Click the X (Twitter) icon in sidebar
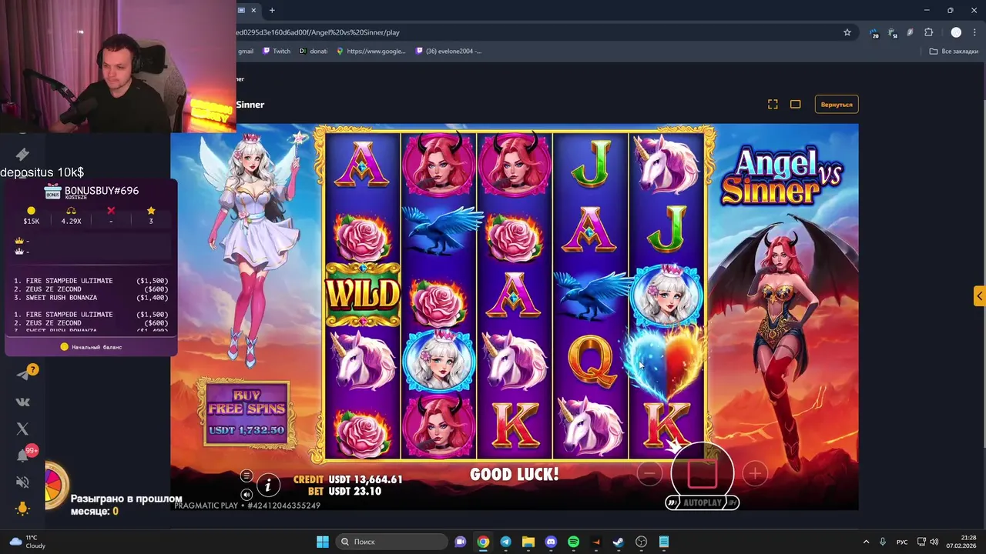Screen dimensions: 986x554 22,429
